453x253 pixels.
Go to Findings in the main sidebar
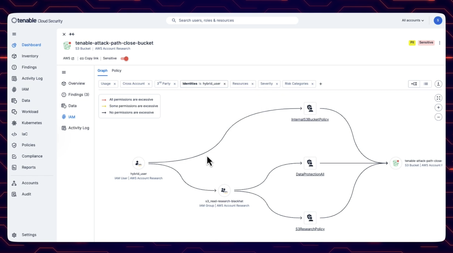24,67
